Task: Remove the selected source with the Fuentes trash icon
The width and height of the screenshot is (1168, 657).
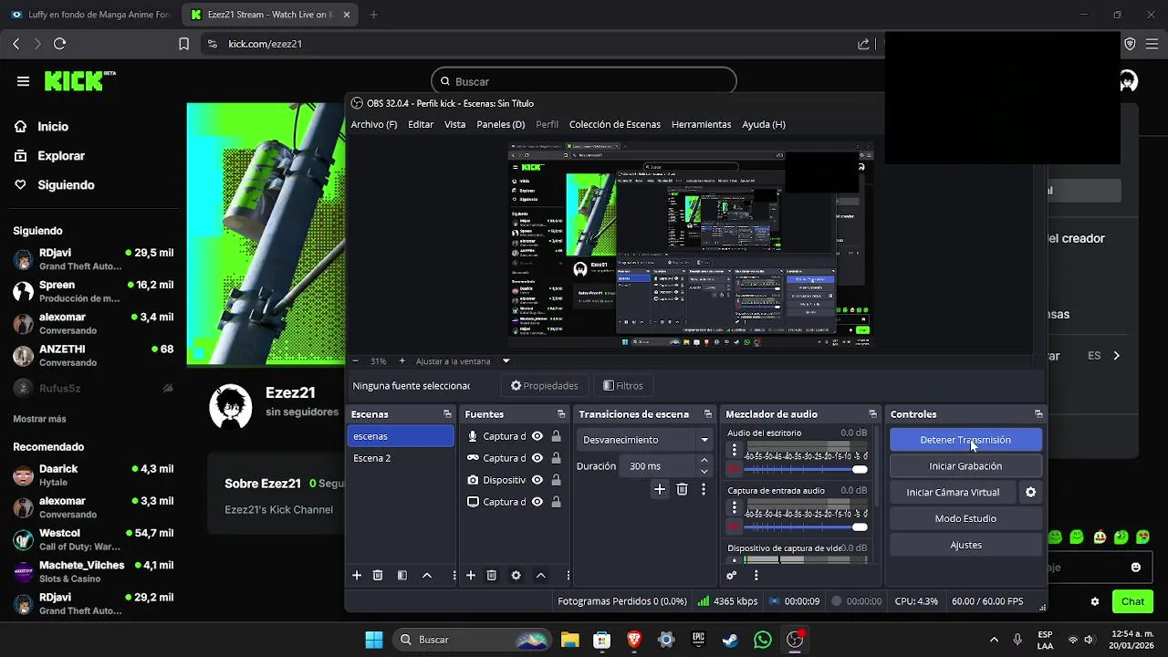Action: [492, 576]
